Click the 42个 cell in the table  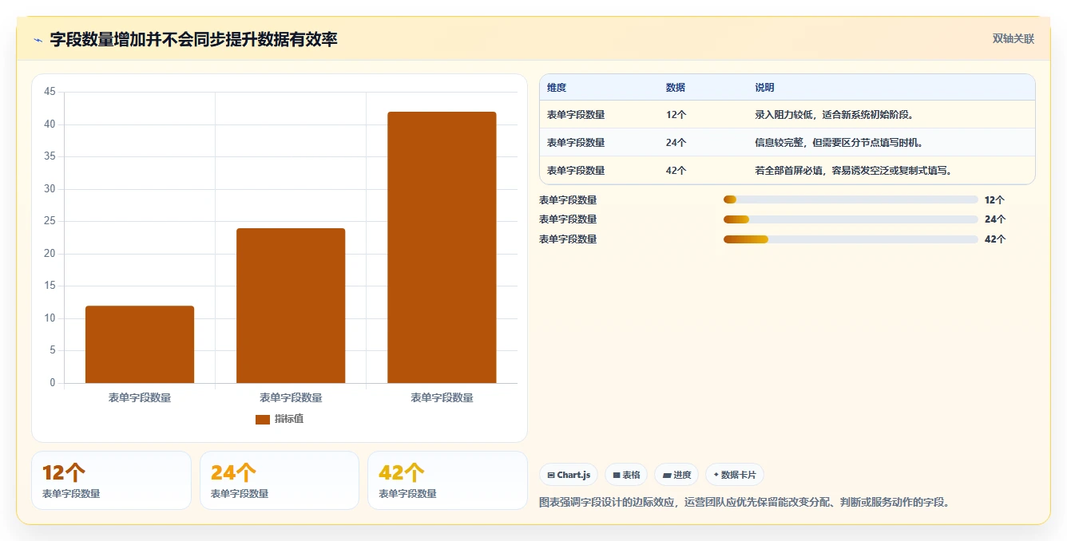(676, 171)
